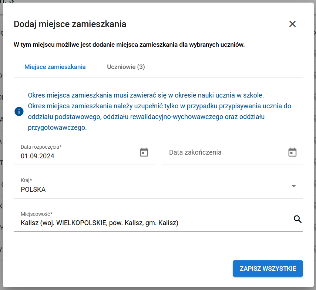Viewport: 316px width, 290px height.
Task: Close the Dodaj miejsce zamieszkania dialog
Action: coord(292,24)
